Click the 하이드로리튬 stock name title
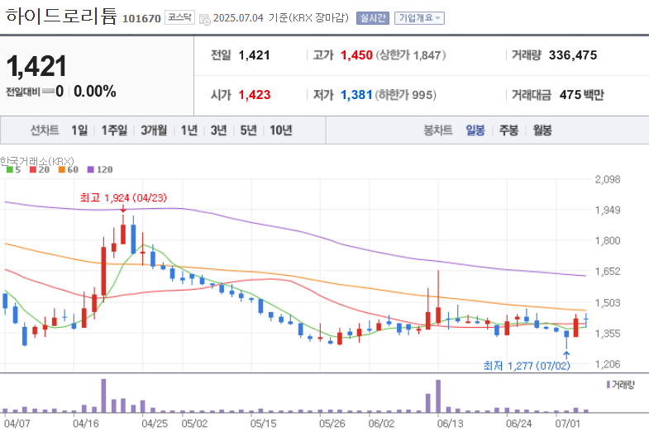Screen dimensions: 649x431 61,16
